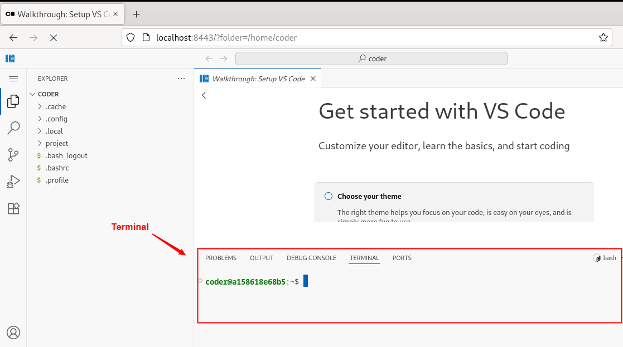Click the Get started with VS Code heading
This screenshot has width=623, height=347.
click(x=442, y=111)
